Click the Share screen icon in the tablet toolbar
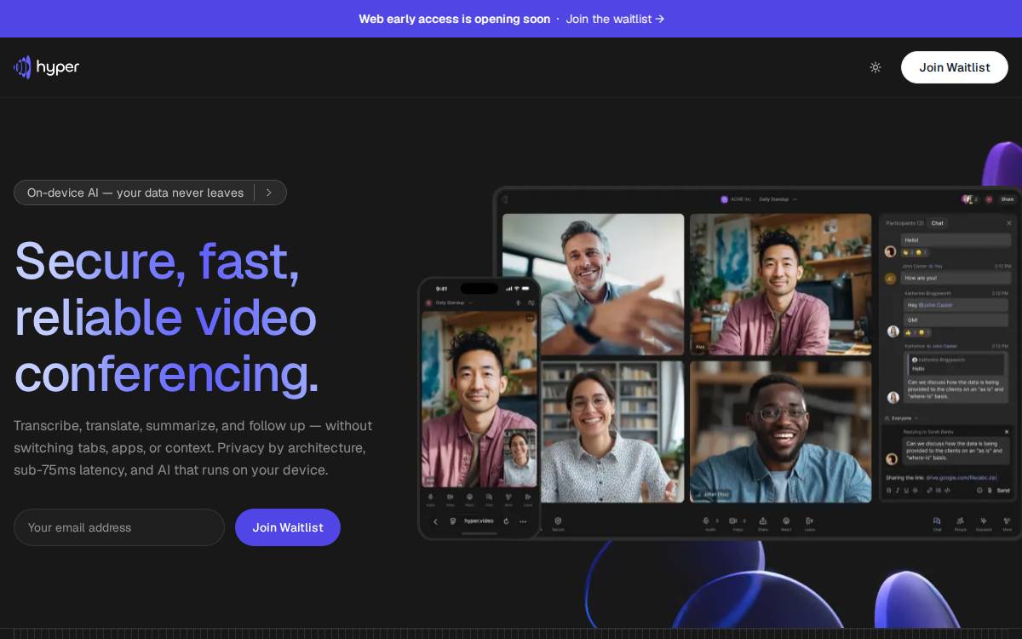This screenshot has height=639, width=1022. [x=763, y=521]
